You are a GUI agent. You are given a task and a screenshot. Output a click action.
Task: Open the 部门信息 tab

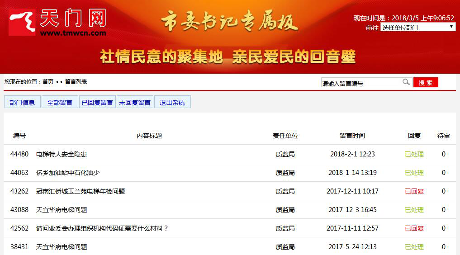tap(22, 102)
